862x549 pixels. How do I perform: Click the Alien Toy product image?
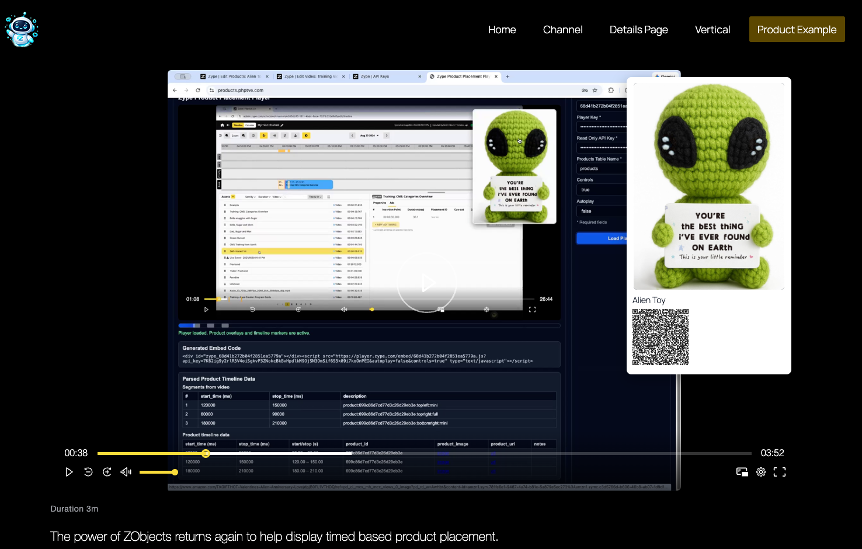tap(709, 186)
